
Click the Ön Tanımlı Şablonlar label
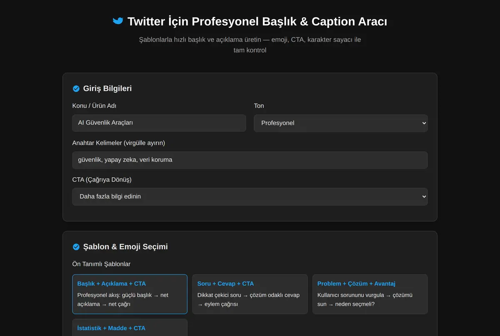point(101,264)
